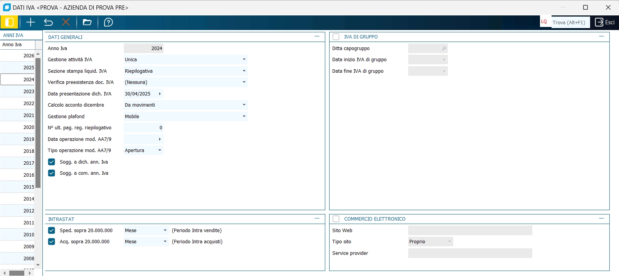
Task: Click the horizontal scrollbar right arrow
Action: 30,273
